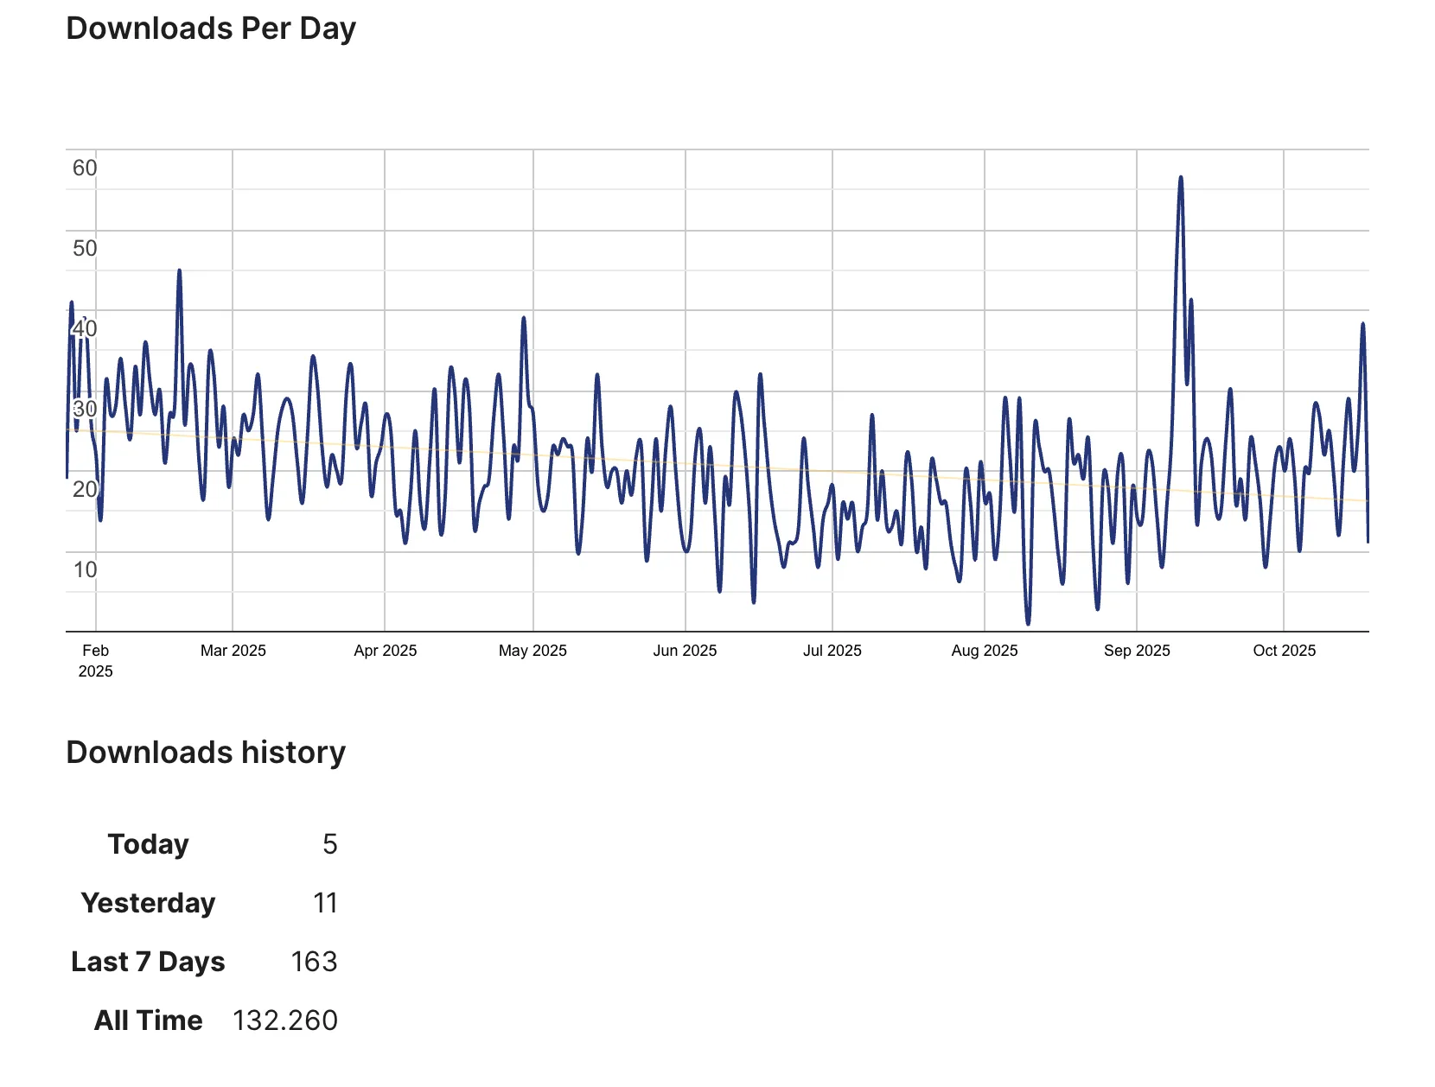Click the Last 7 Days value 163
Image resolution: width=1435 pixels, height=1087 pixels.
(314, 962)
